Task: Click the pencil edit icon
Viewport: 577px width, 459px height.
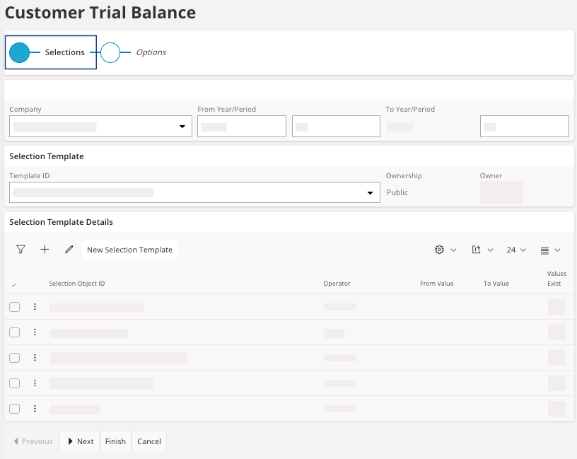Action: (69, 250)
